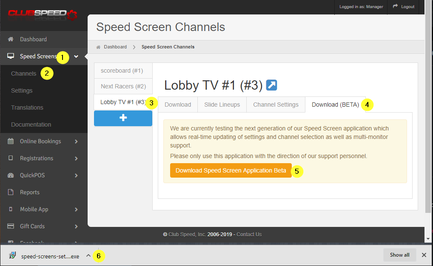This screenshot has width=433, height=266.
Task: Switch to the Channel Settings tab
Action: point(276,105)
